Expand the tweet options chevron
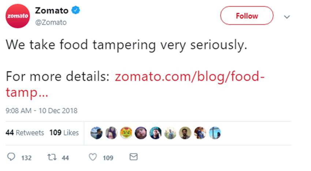 click(x=287, y=17)
